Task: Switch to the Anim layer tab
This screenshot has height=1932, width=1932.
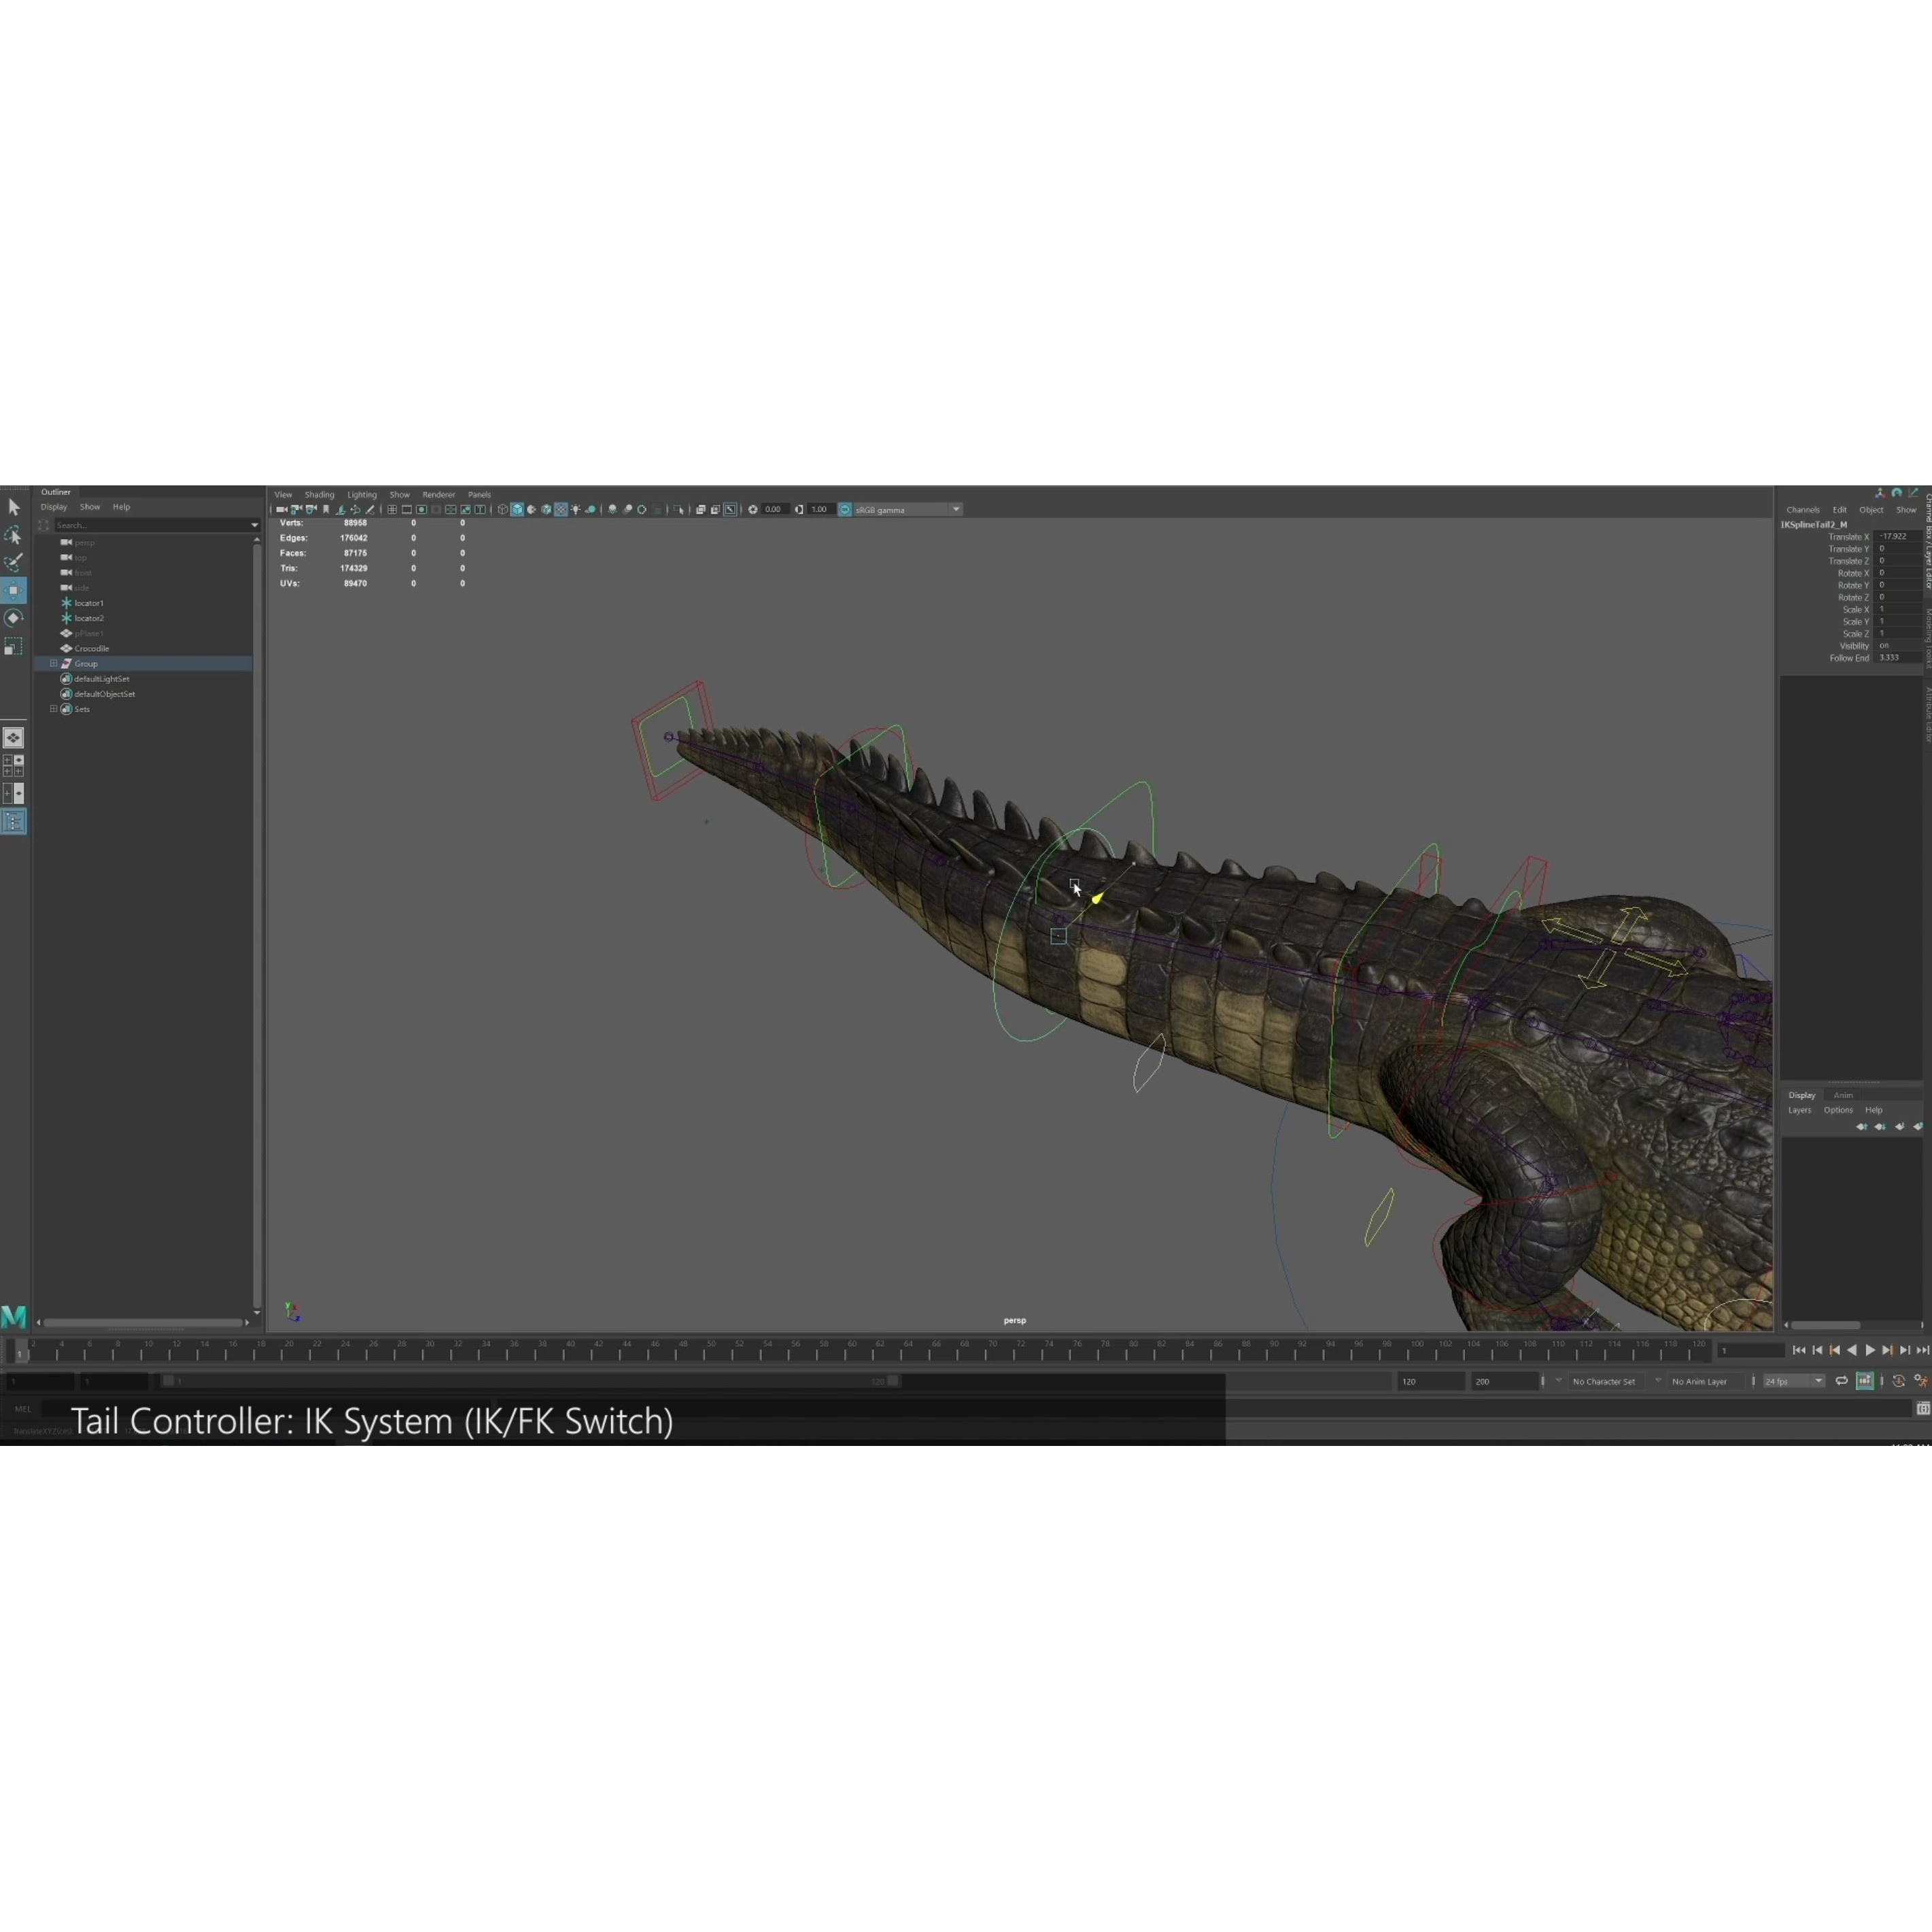Action: click(1843, 1095)
